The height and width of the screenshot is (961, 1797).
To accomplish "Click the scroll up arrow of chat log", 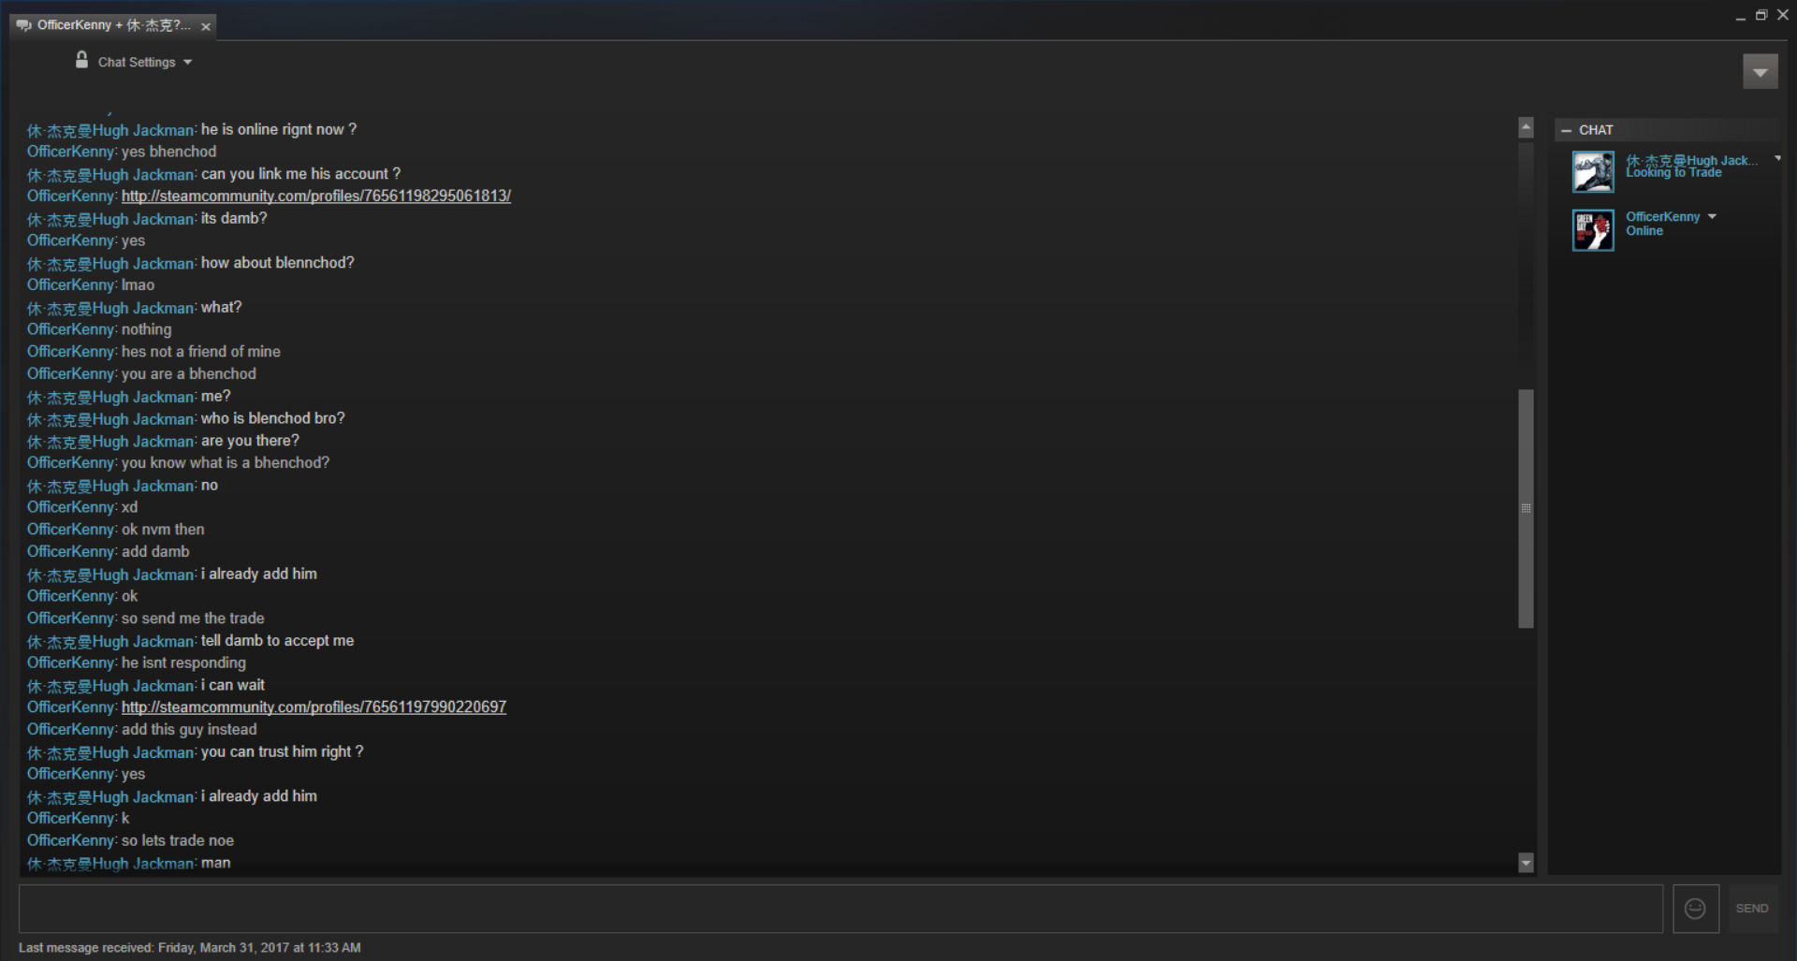I will (x=1526, y=127).
